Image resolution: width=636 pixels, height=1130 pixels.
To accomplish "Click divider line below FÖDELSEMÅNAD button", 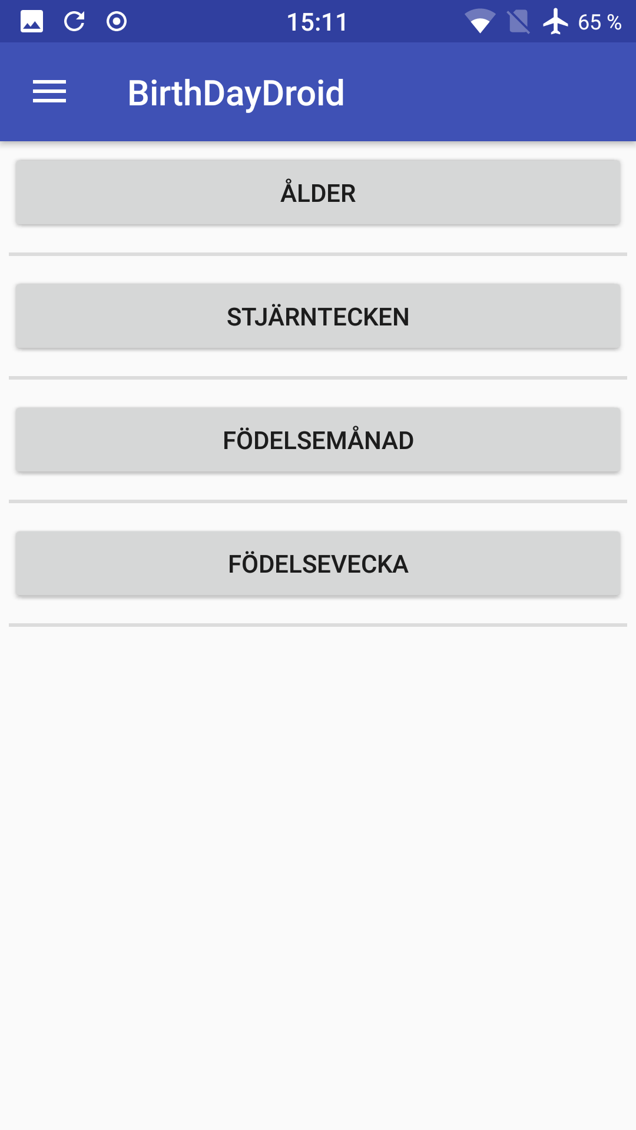I will tap(318, 501).
